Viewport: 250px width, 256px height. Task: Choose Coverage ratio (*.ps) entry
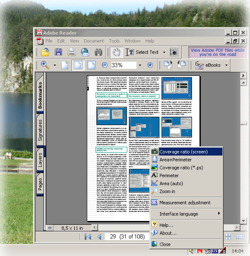(187, 168)
